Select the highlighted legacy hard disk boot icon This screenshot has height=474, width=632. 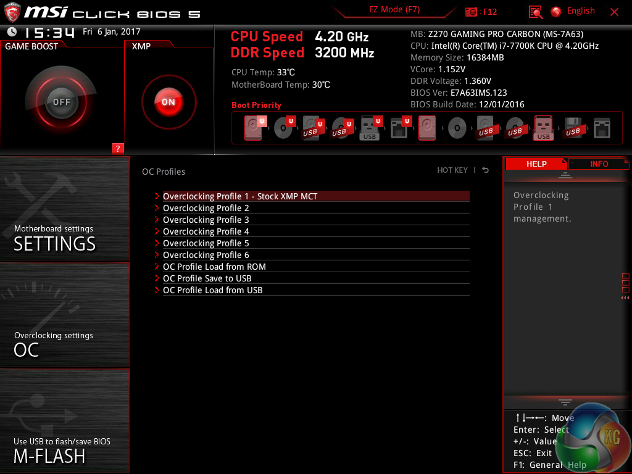coord(427,128)
